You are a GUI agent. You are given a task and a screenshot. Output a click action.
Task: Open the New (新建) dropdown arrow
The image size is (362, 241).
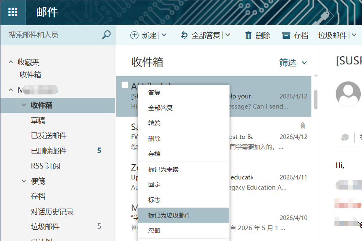(164, 35)
